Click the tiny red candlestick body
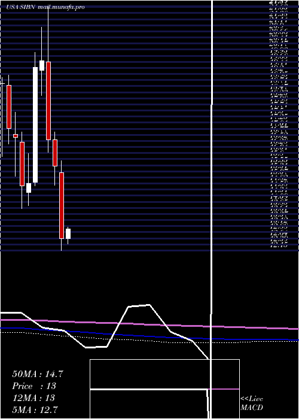299x419 pixels. pos(16,136)
